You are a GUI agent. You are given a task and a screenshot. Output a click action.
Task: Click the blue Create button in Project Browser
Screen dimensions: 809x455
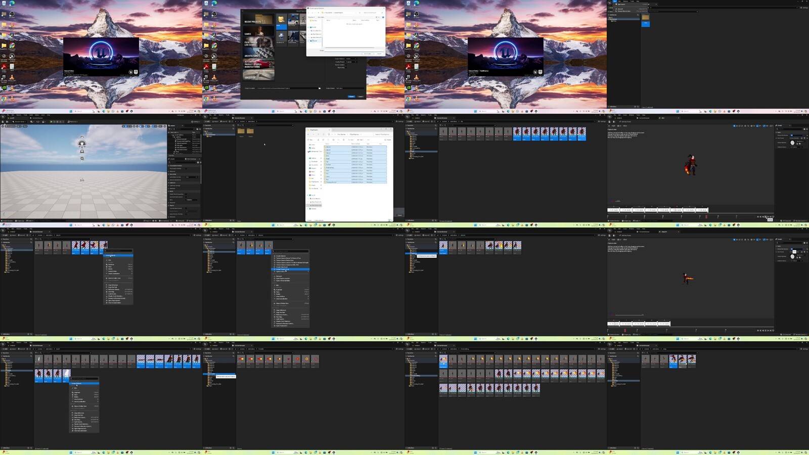click(351, 97)
